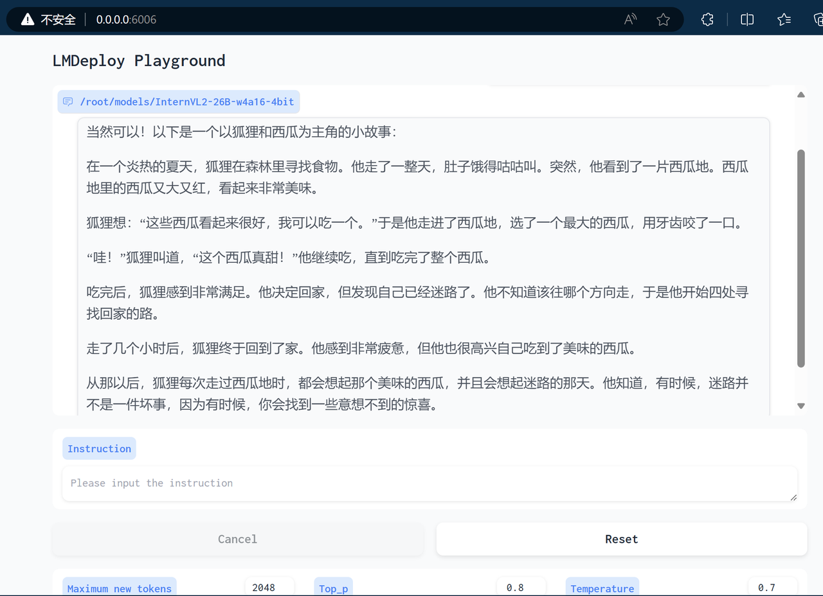Click the paragraph starting 狐狸想
The image size is (823, 596).
pos(415,223)
